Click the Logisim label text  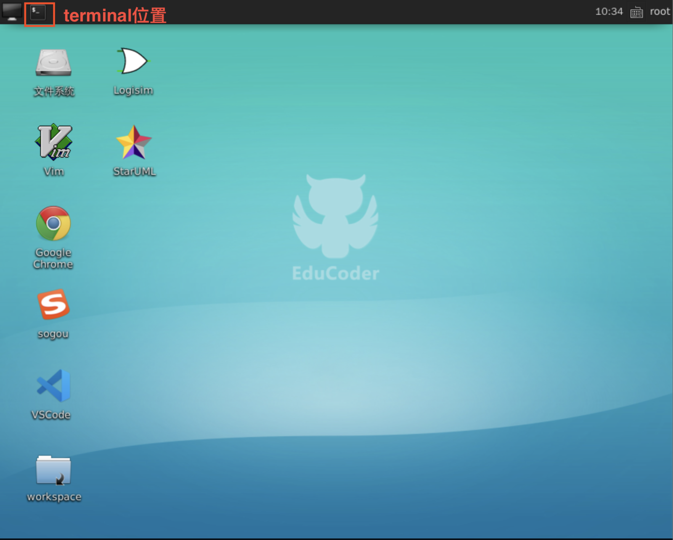click(133, 90)
